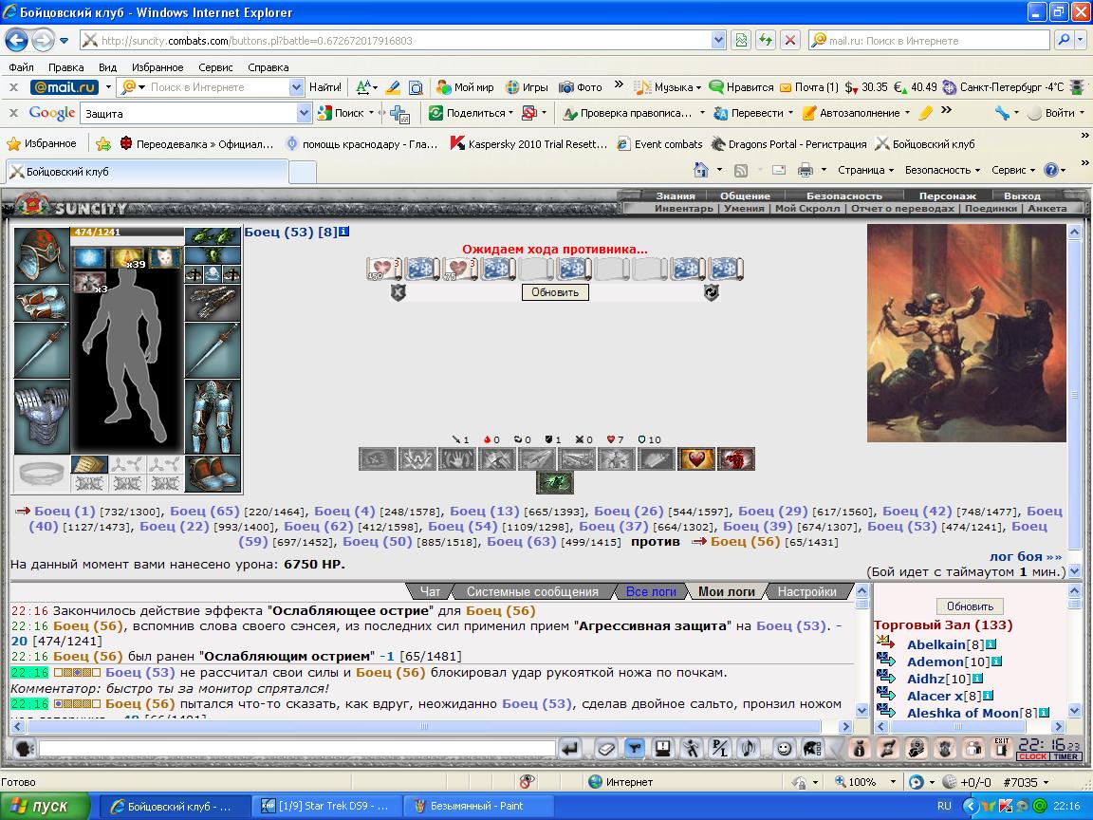Go back with the browser Back arrow
This screenshot has height=820, width=1093.
(x=17, y=41)
